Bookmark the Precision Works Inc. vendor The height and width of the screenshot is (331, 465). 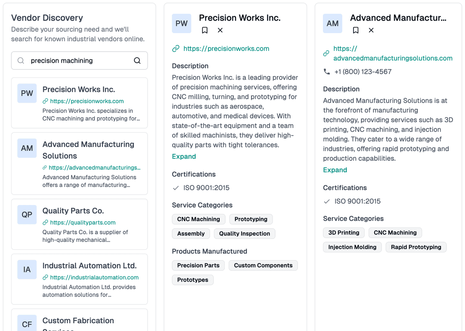(x=205, y=30)
